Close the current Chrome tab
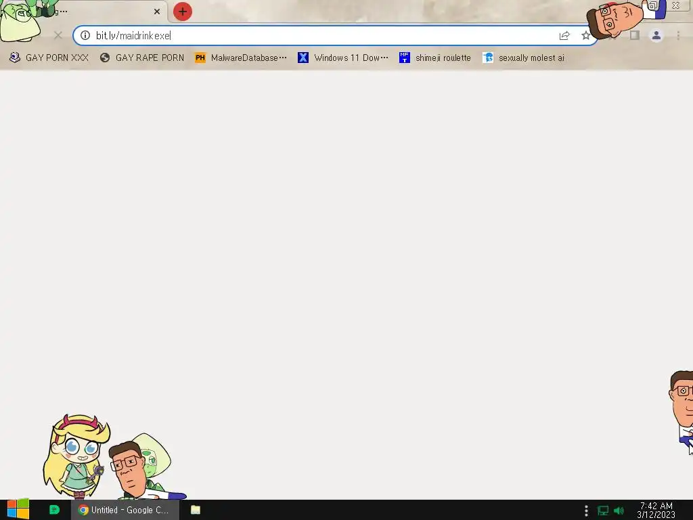 [157, 12]
